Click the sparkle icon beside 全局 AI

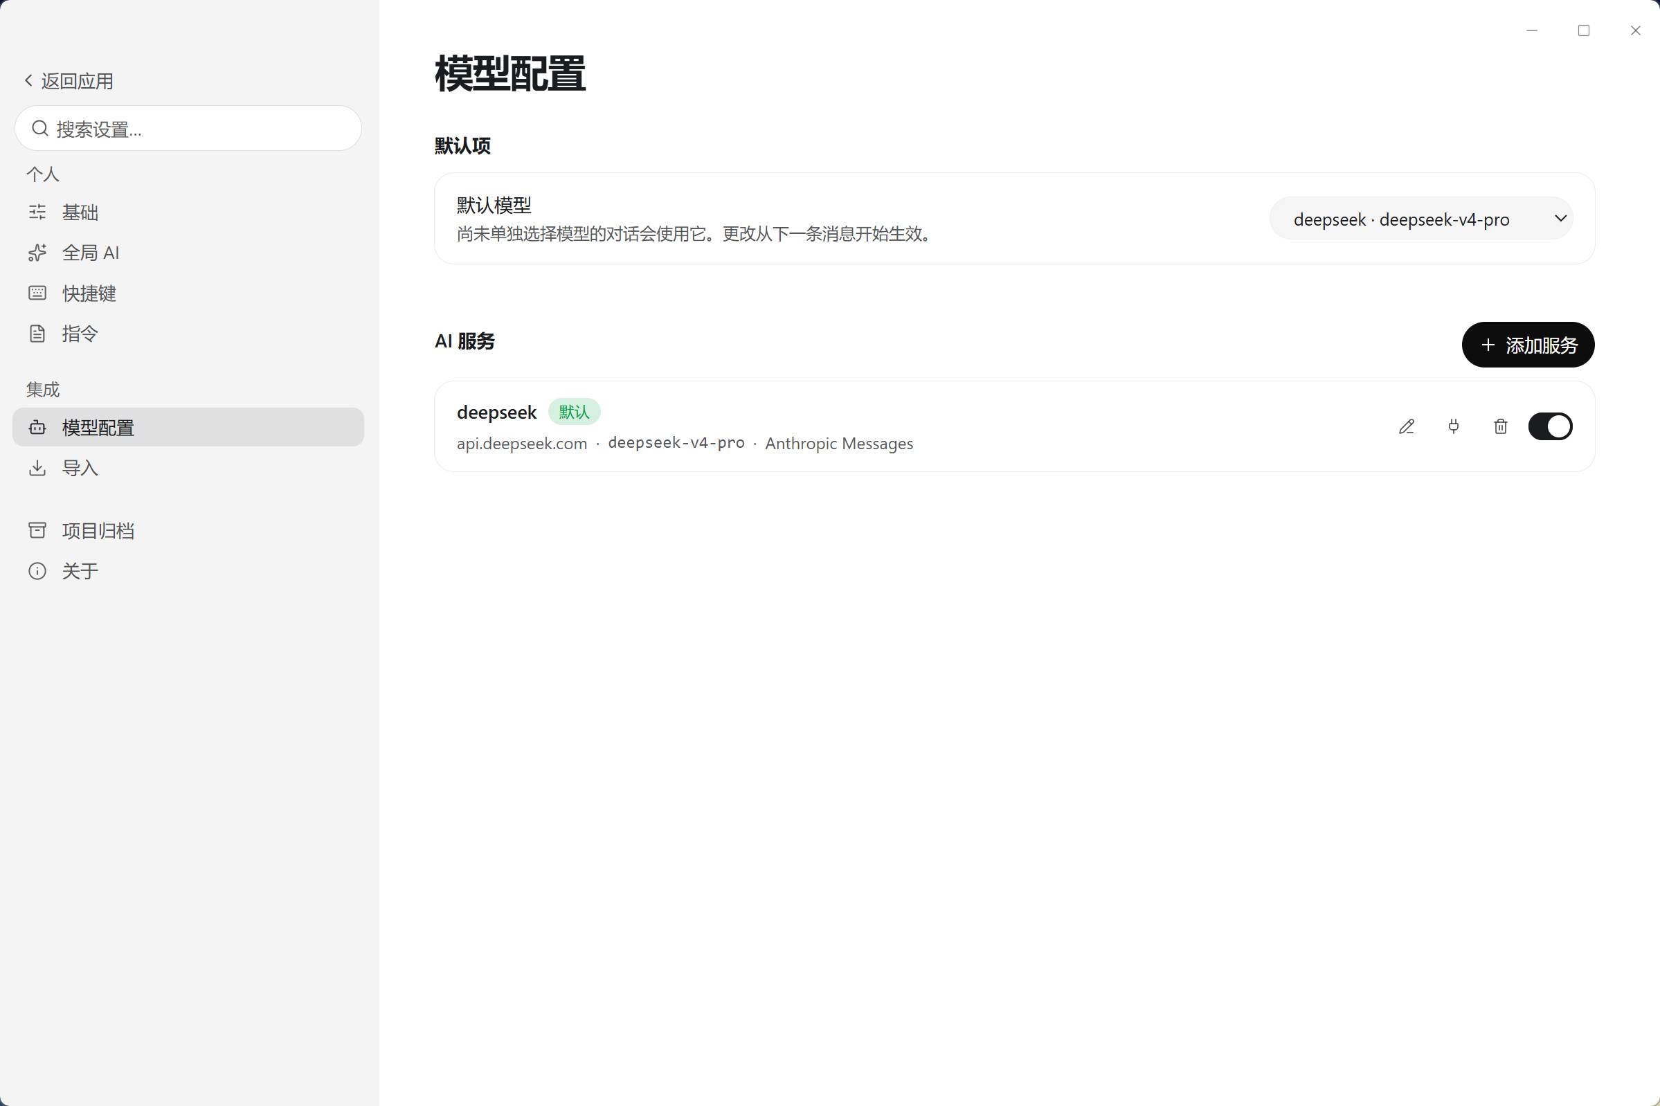coord(37,253)
